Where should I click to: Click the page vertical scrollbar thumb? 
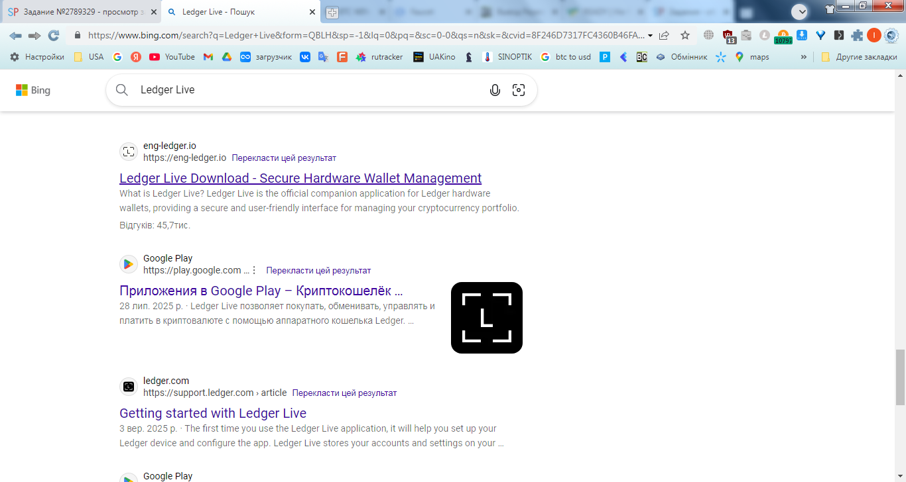point(900,377)
